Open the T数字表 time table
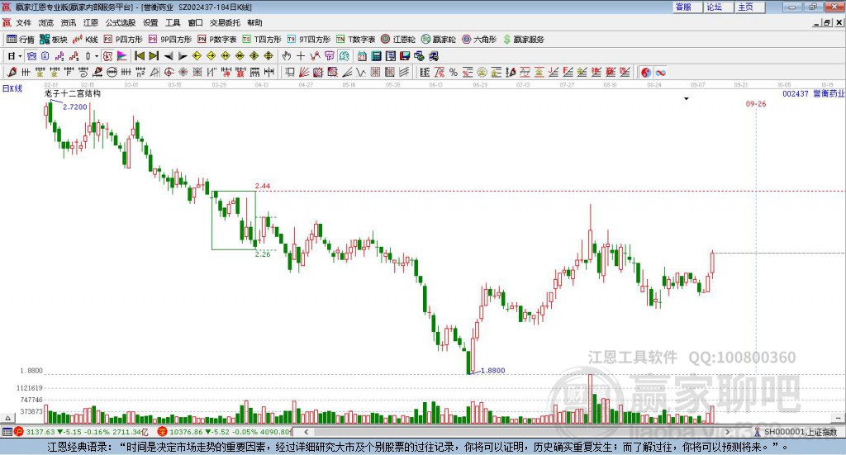 (x=355, y=40)
